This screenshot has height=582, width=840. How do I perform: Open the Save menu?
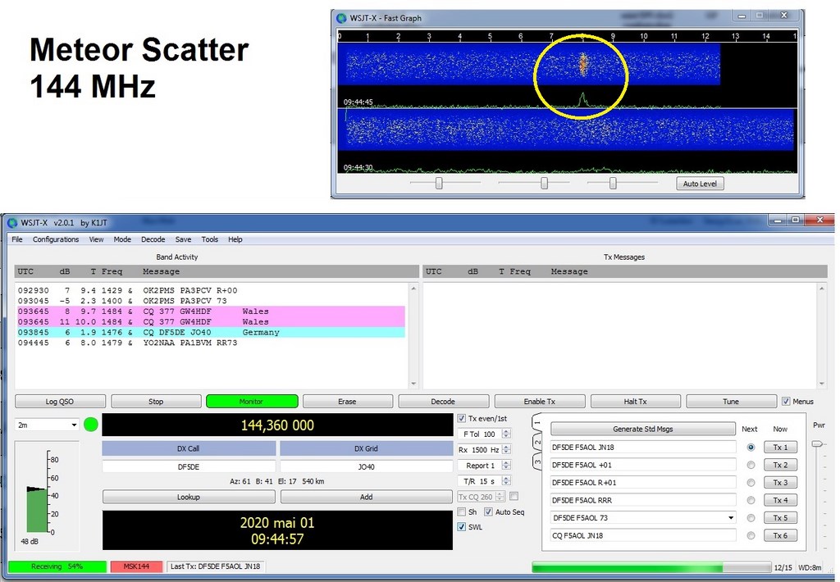click(x=183, y=239)
